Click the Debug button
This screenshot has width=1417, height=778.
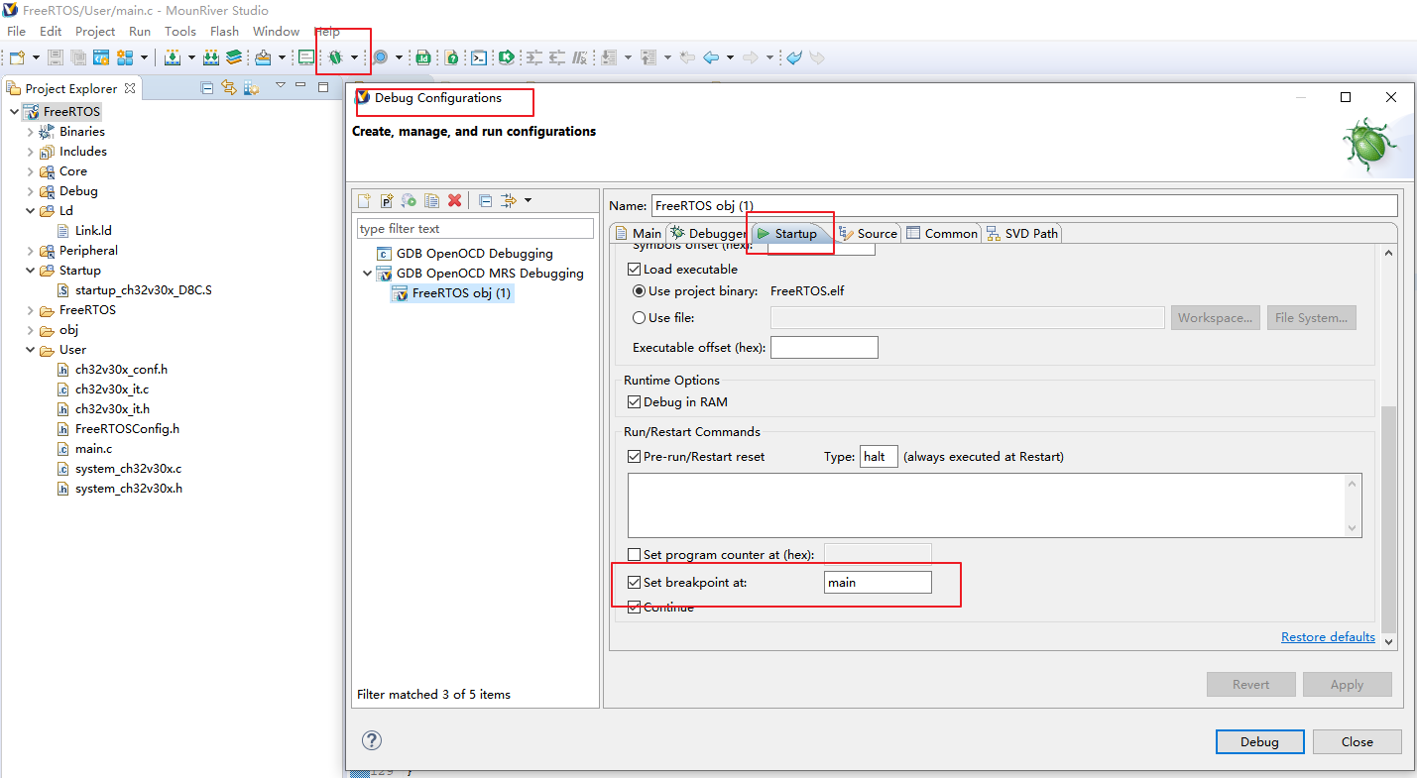click(x=1259, y=741)
